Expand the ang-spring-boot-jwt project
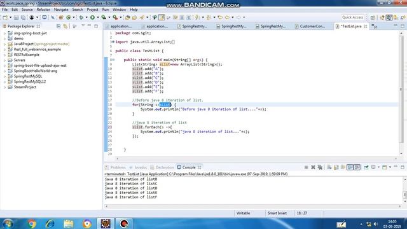 point(4,33)
